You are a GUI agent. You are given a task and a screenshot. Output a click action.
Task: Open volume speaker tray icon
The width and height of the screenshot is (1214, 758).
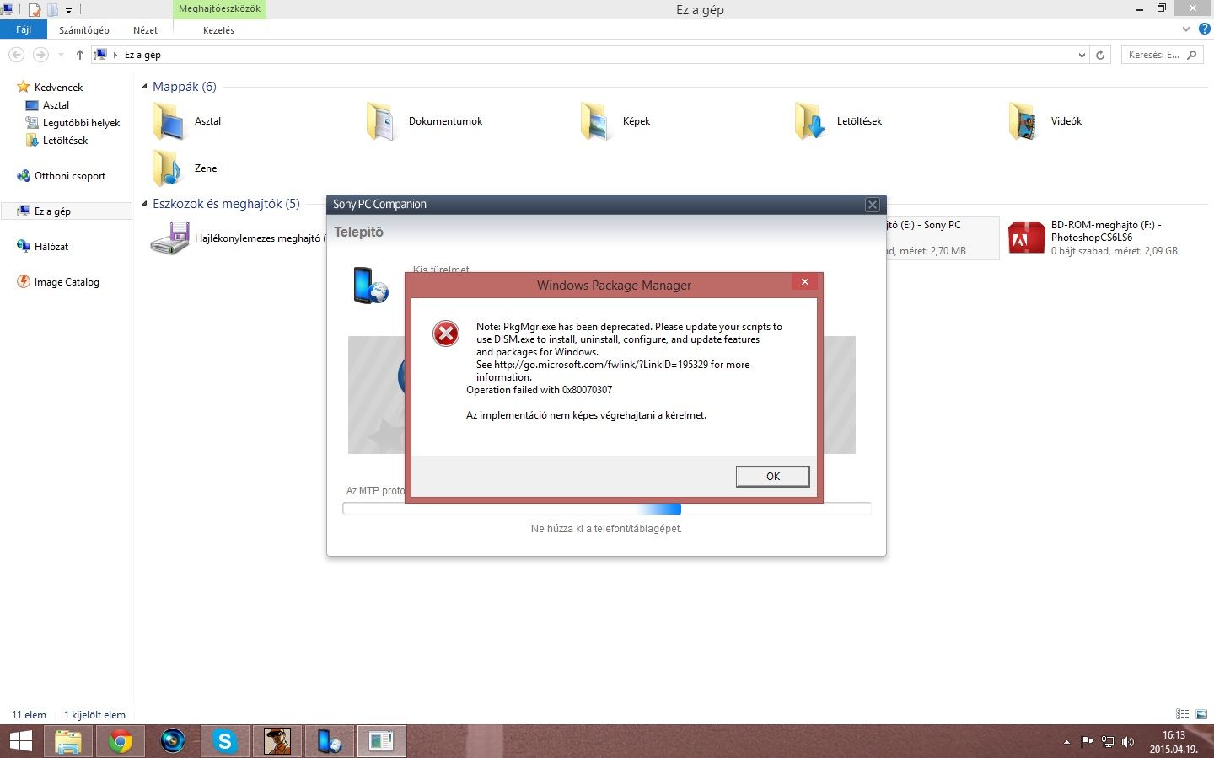click(1128, 742)
